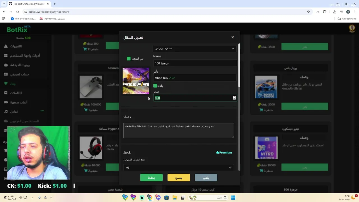Click the green يحفظ save button
This screenshot has height=202, width=359.
click(x=151, y=178)
